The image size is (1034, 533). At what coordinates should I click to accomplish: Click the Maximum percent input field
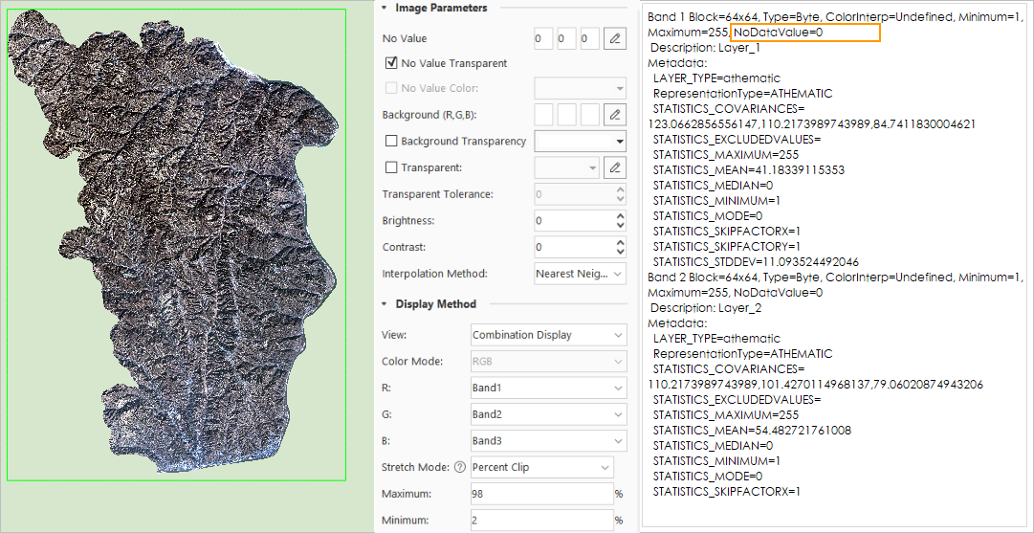(x=540, y=494)
